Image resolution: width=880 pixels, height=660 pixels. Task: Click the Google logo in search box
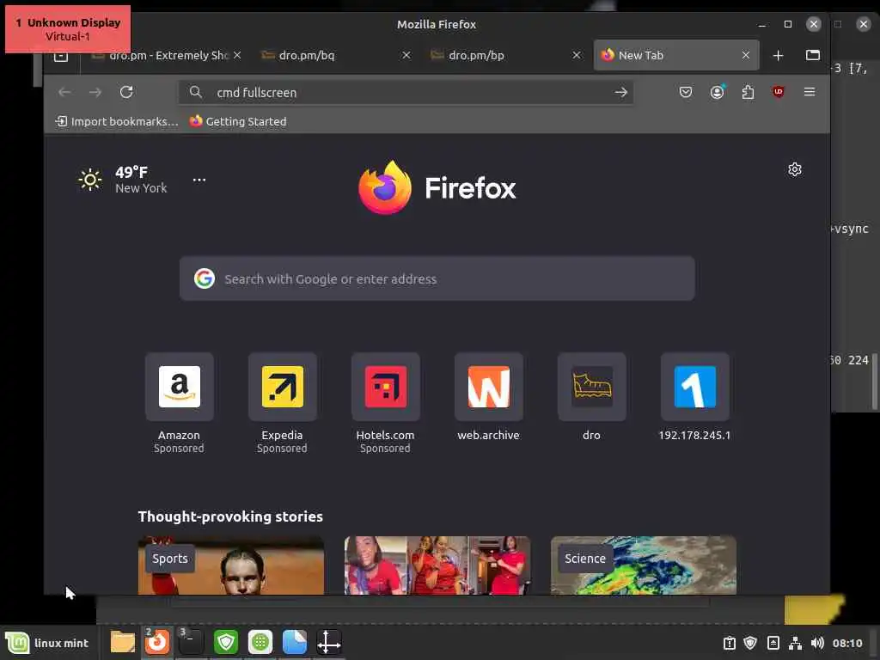point(205,278)
